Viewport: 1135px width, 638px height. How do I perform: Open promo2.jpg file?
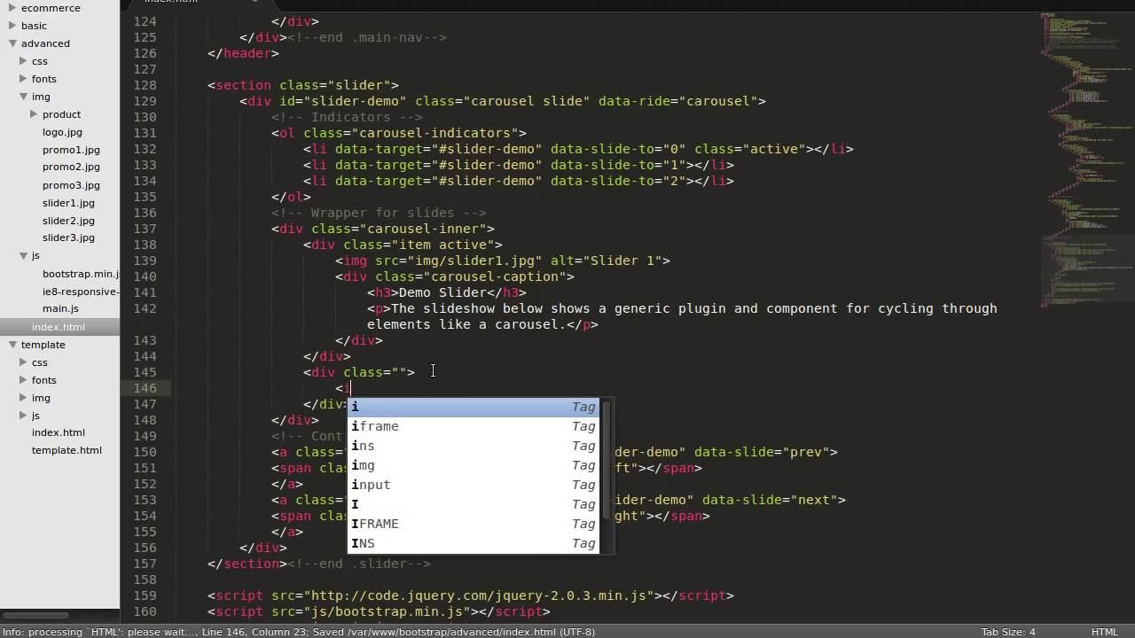[x=71, y=167]
